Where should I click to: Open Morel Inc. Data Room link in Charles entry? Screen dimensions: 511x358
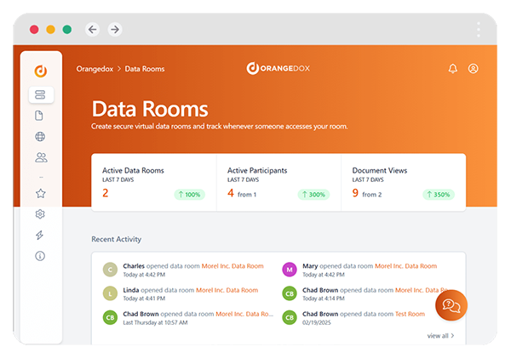tap(233, 266)
